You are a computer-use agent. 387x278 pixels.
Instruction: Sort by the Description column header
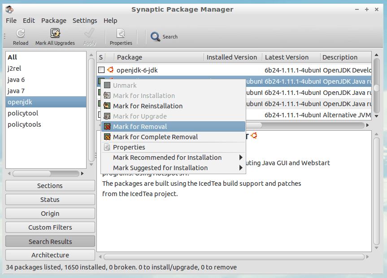coord(346,57)
